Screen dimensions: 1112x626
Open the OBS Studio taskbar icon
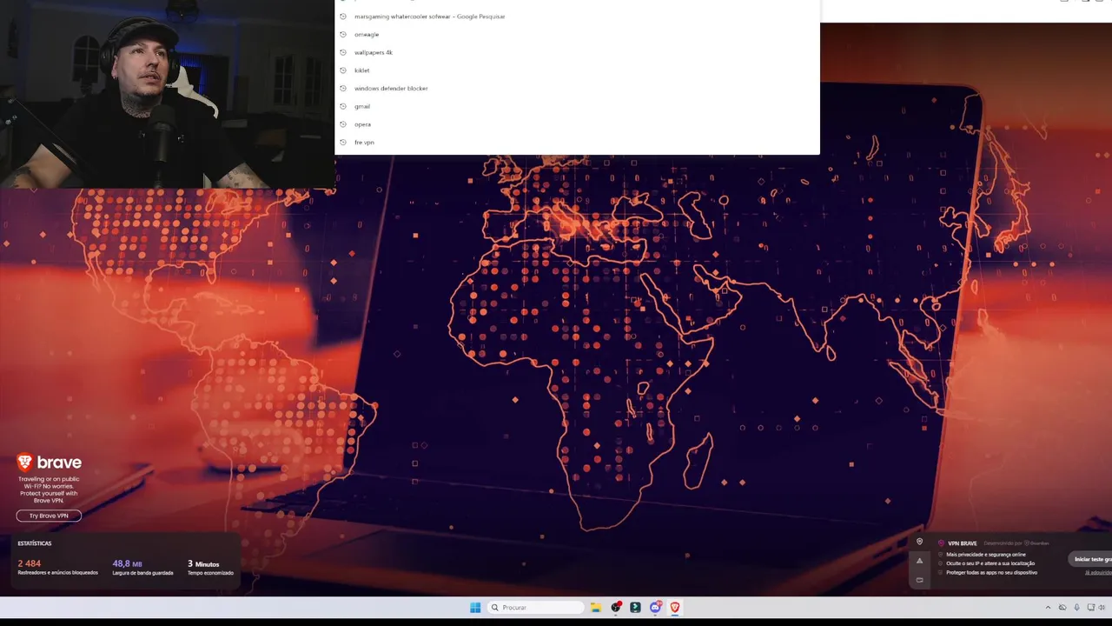tap(616, 607)
